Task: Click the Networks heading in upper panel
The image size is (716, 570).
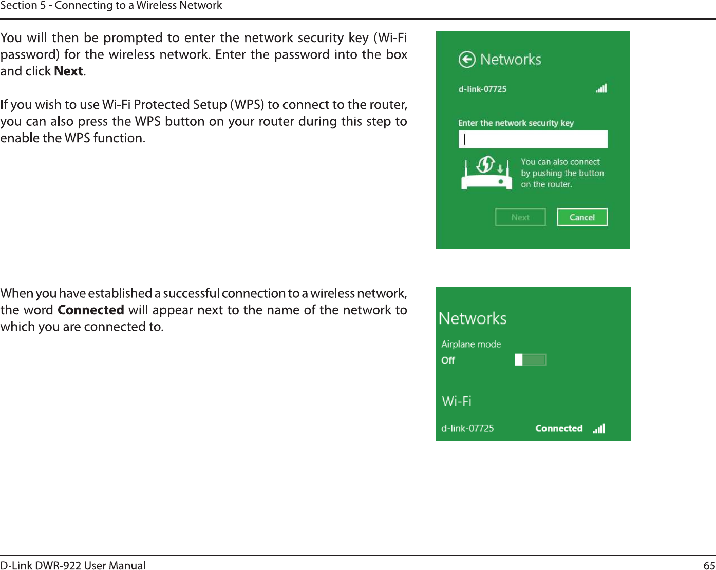Action: [511, 60]
